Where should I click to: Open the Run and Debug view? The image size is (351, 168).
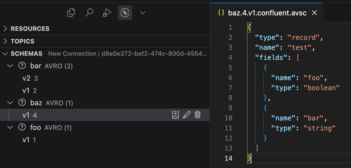(x=107, y=13)
